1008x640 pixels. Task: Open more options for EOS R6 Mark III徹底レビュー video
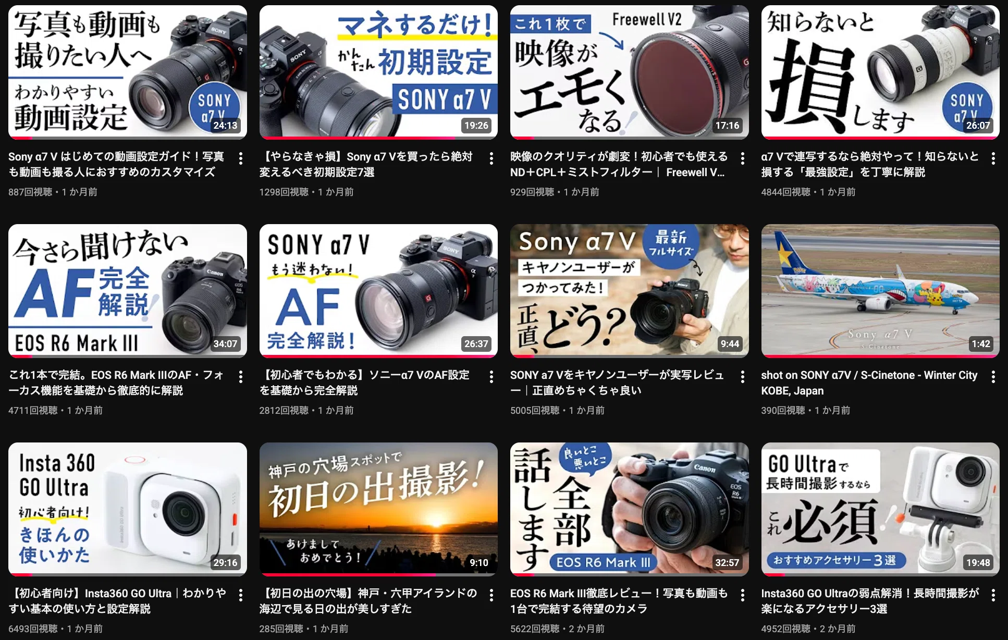(742, 595)
